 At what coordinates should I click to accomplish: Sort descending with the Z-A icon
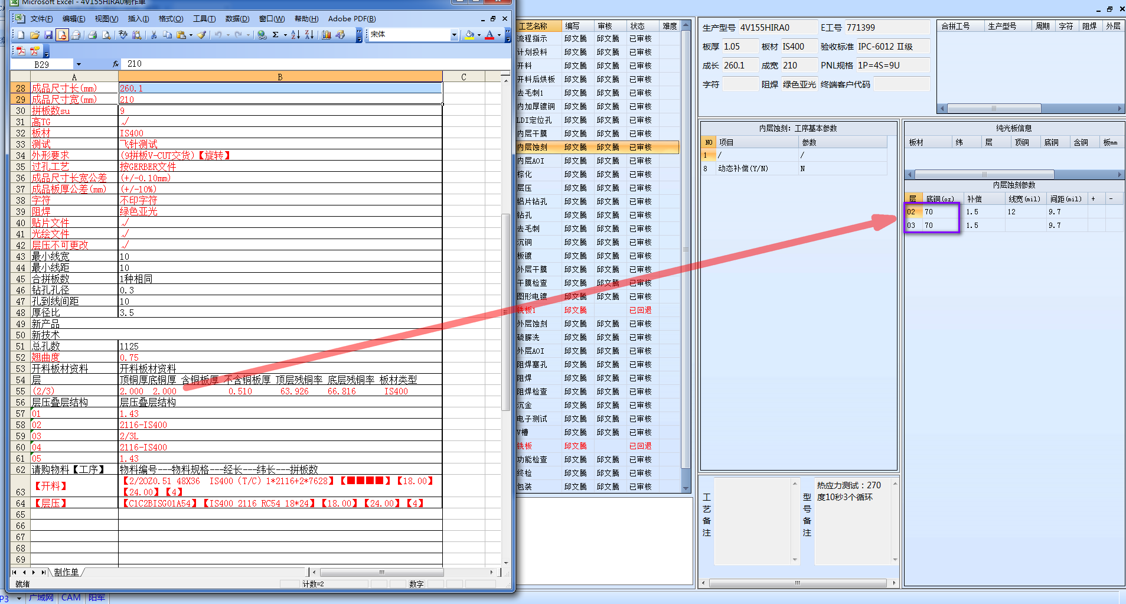click(309, 35)
